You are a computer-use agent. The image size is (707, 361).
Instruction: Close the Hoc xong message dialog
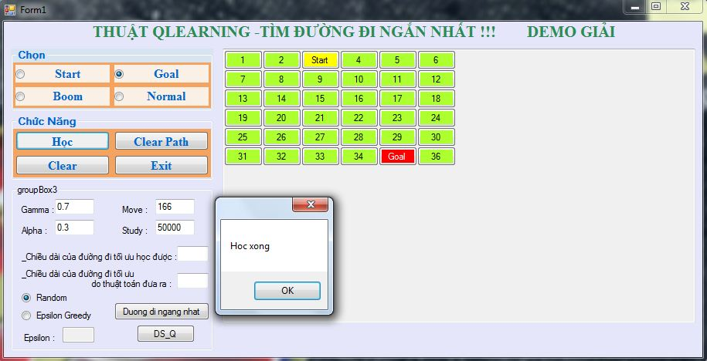pos(310,204)
